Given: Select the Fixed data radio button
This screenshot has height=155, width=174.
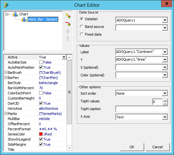Looking at the screenshot, I should pos(82,34).
